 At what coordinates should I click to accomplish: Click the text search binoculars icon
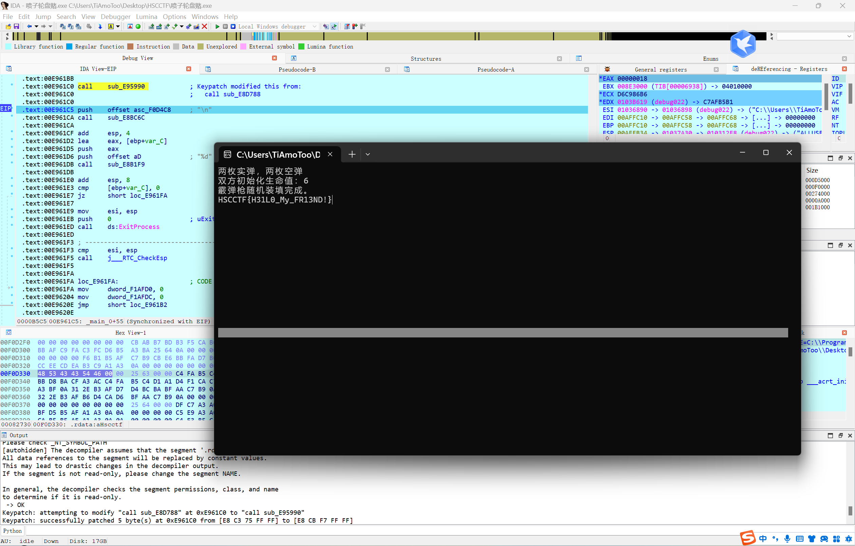tap(71, 27)
